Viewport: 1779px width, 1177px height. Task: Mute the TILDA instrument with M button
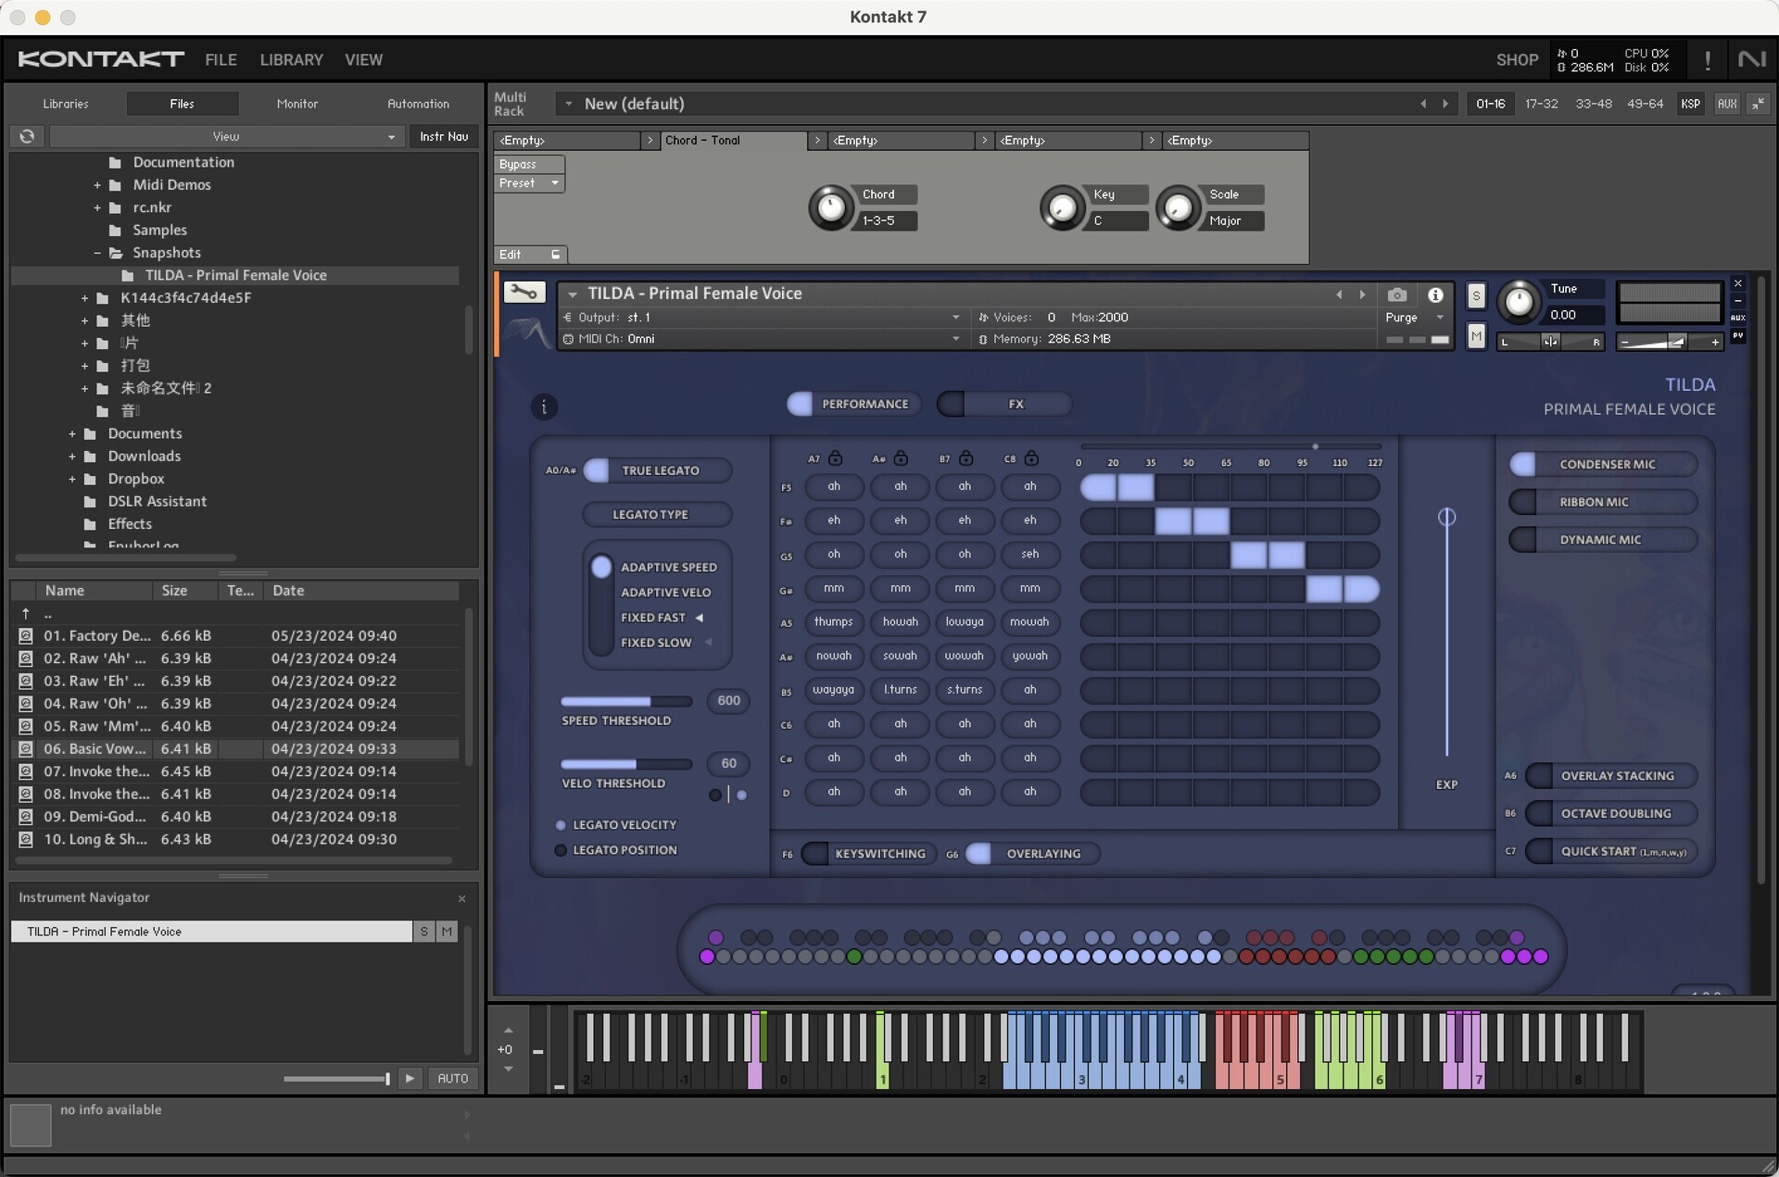pos(1476,336)
